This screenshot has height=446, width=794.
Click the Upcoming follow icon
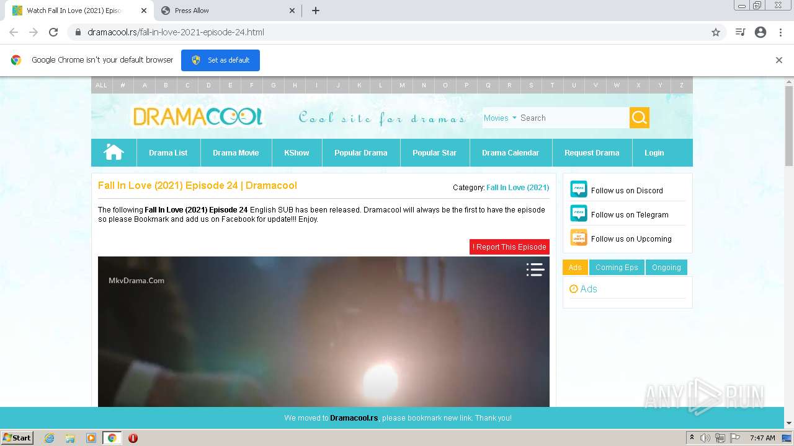coord(578,238)
